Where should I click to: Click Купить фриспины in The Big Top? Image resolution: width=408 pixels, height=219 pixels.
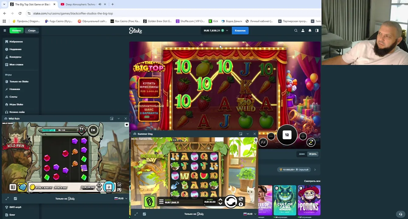(149, 87)
